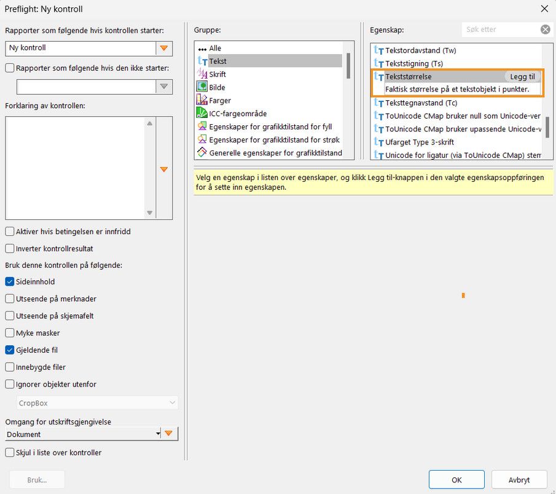
Task: Select the Ufarget Type 3-skrift property
Action: (x=420, y=142)
